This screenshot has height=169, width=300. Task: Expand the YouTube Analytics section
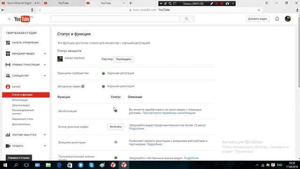point(45,135)
